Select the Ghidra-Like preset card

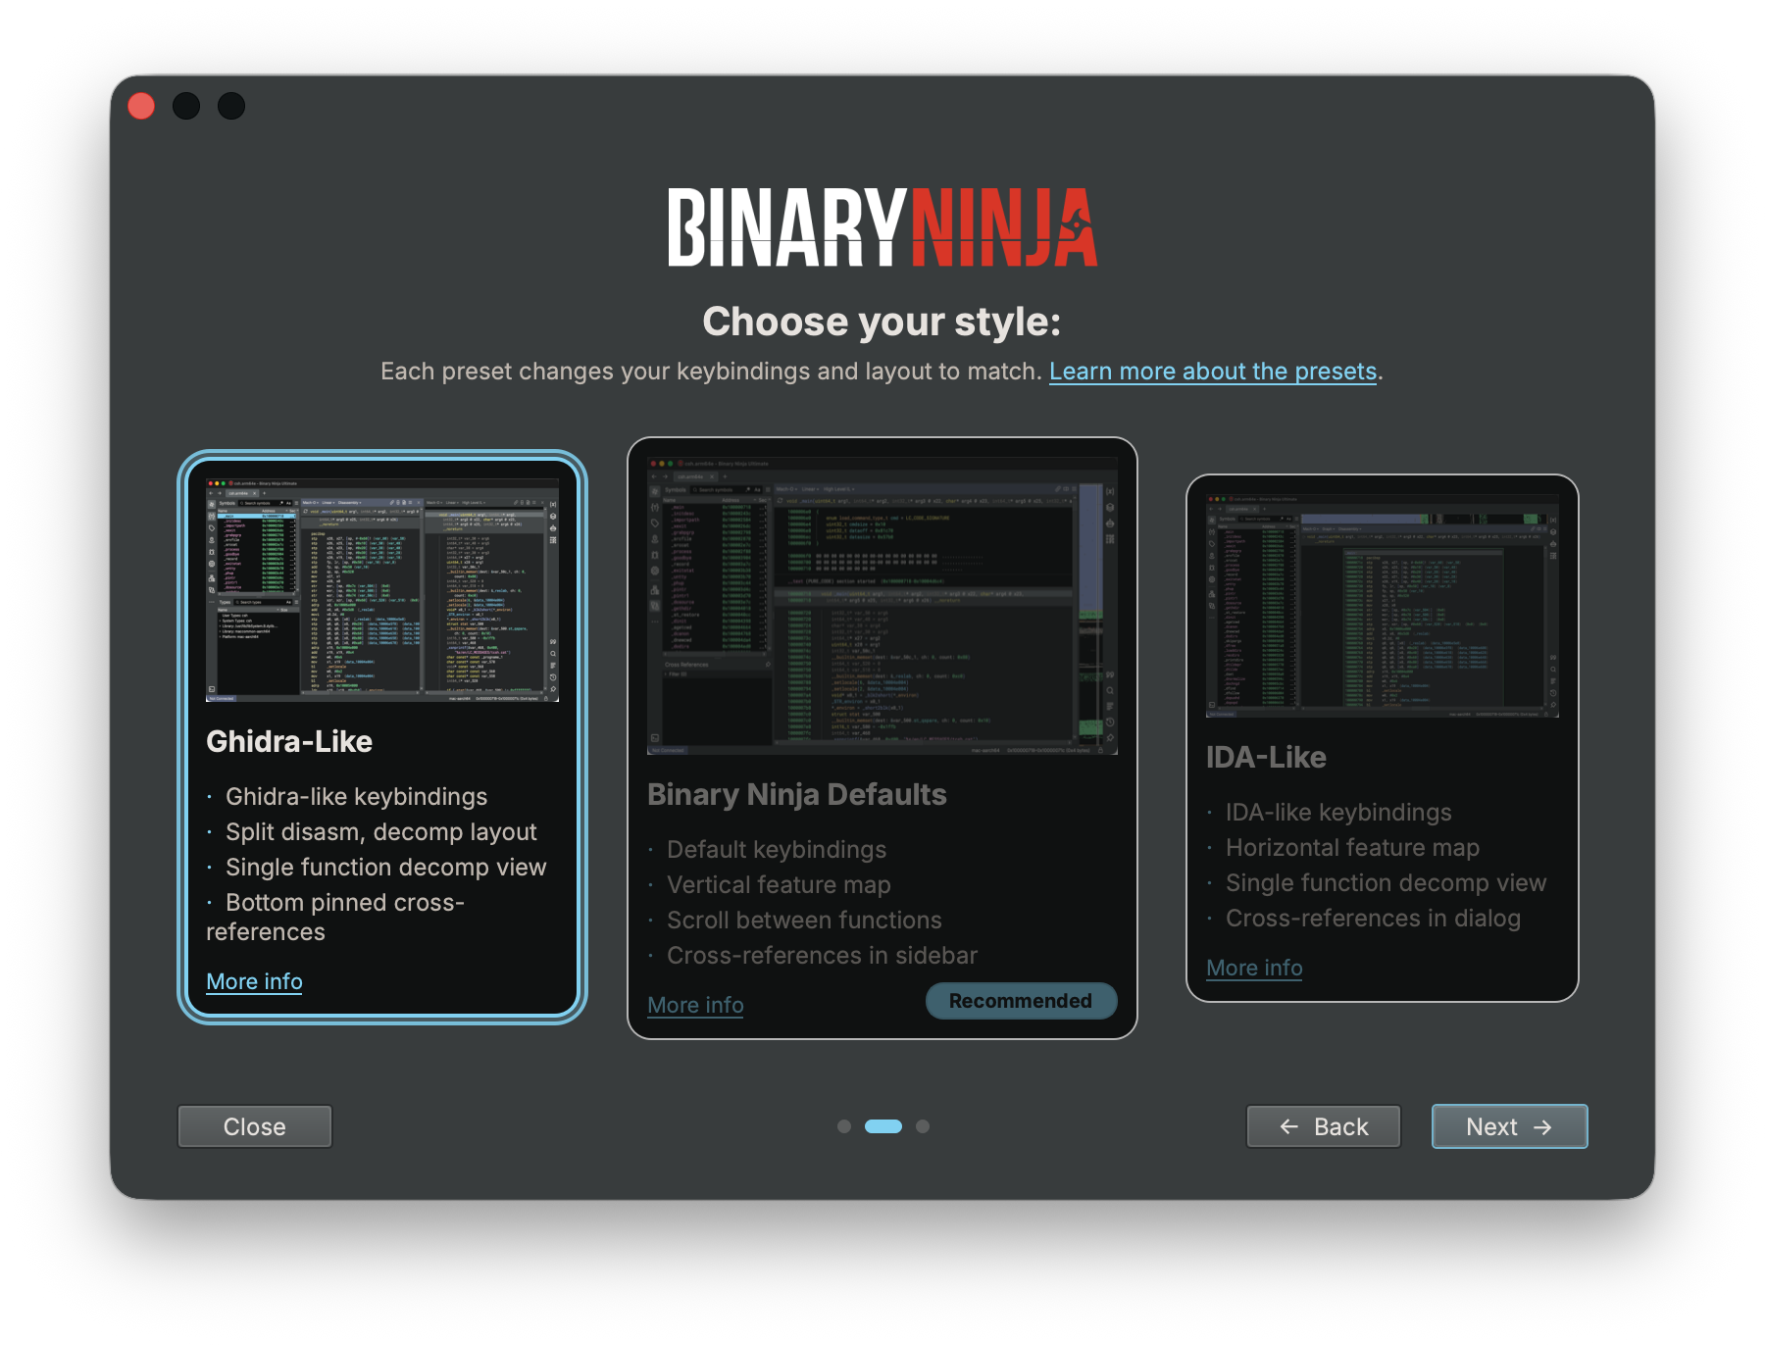(x=382, y=737)
